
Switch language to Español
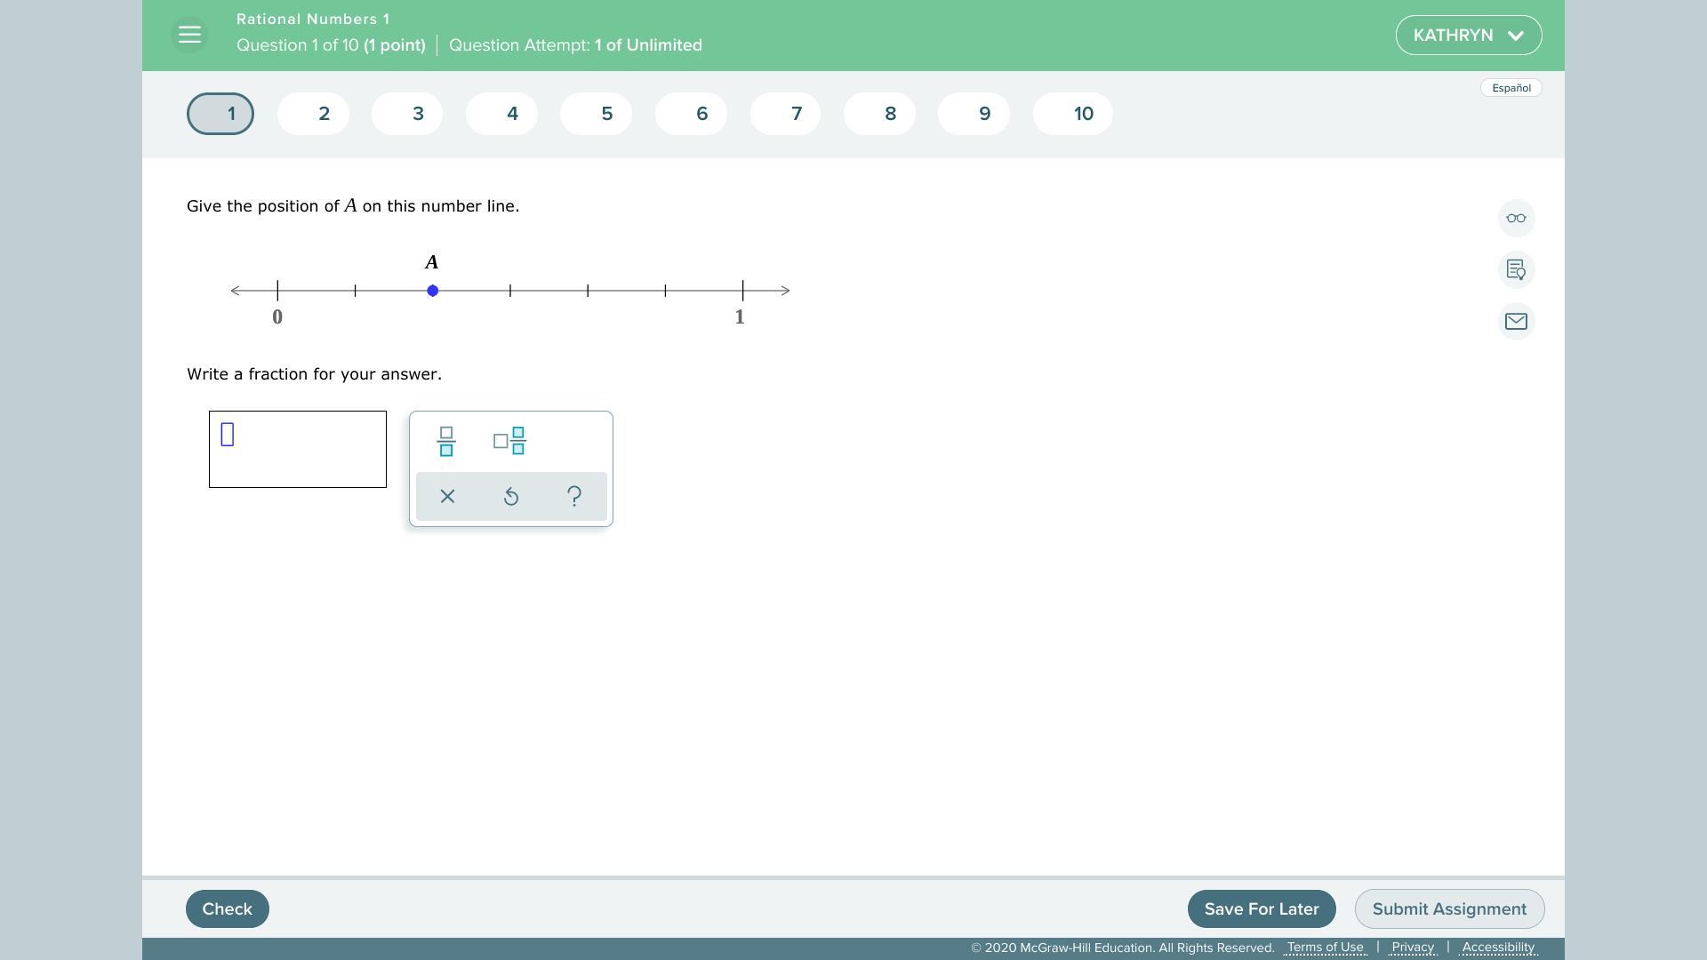(1511, 88)
